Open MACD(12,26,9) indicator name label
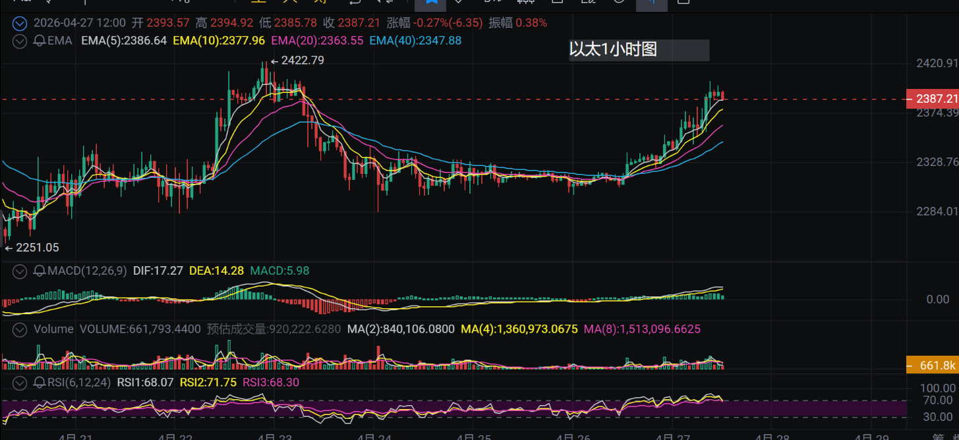Screen dimensions: 959x440 tap(87, 271)
